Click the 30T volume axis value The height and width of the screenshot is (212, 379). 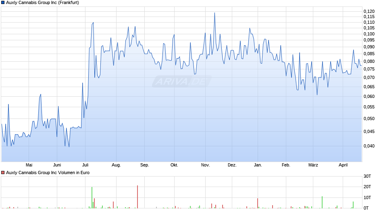(367, 176)
